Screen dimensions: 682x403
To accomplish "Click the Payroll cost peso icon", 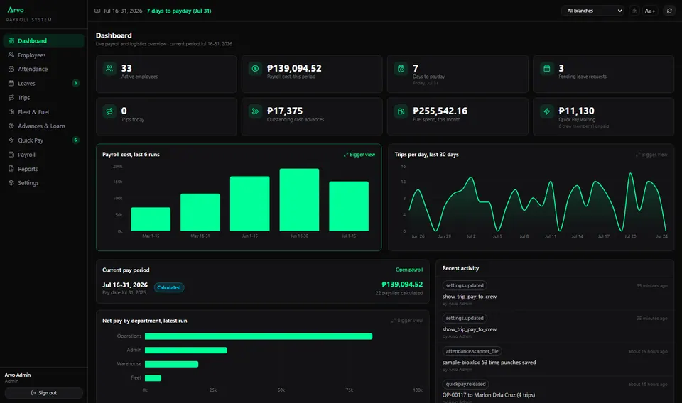I will (255, 68).
